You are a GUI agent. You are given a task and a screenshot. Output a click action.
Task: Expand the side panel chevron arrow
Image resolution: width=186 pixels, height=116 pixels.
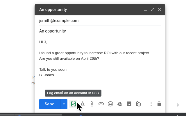178,105
